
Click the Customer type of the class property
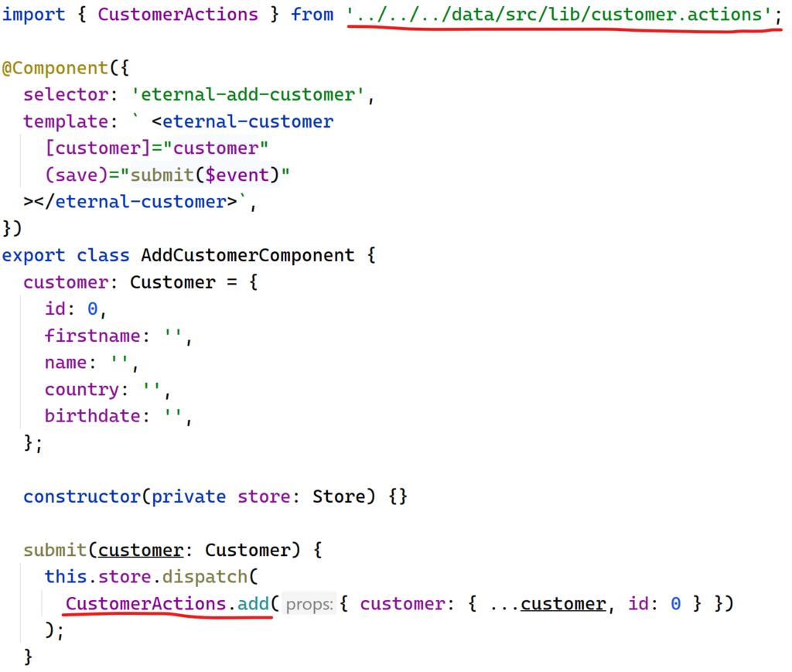[x=172, y=281]
